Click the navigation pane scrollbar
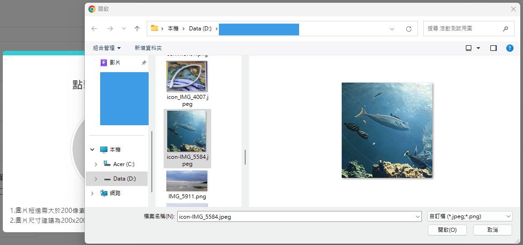 pyautogui.click(x=152, y=161)
